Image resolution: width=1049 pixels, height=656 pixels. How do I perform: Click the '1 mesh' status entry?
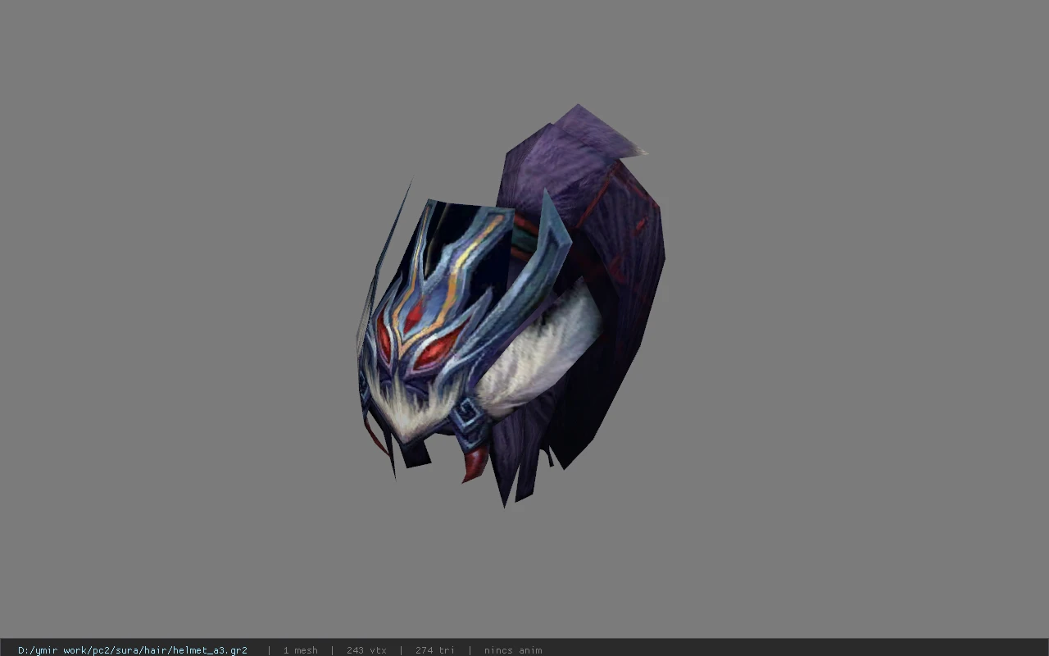(x=301, y=650)
